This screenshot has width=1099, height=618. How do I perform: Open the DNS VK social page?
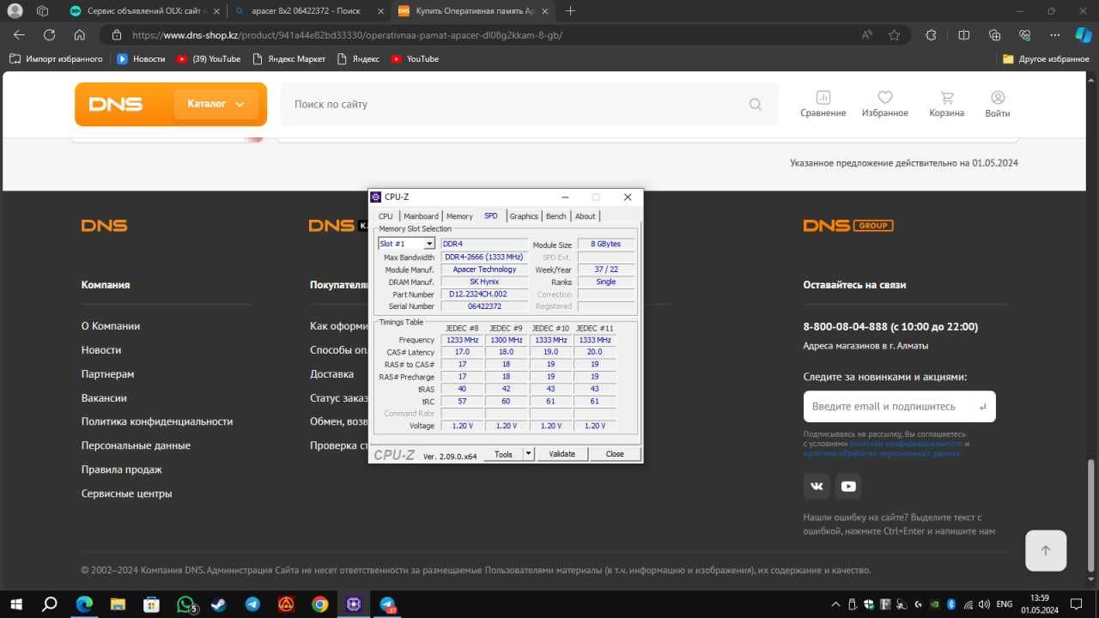point(817,486)
